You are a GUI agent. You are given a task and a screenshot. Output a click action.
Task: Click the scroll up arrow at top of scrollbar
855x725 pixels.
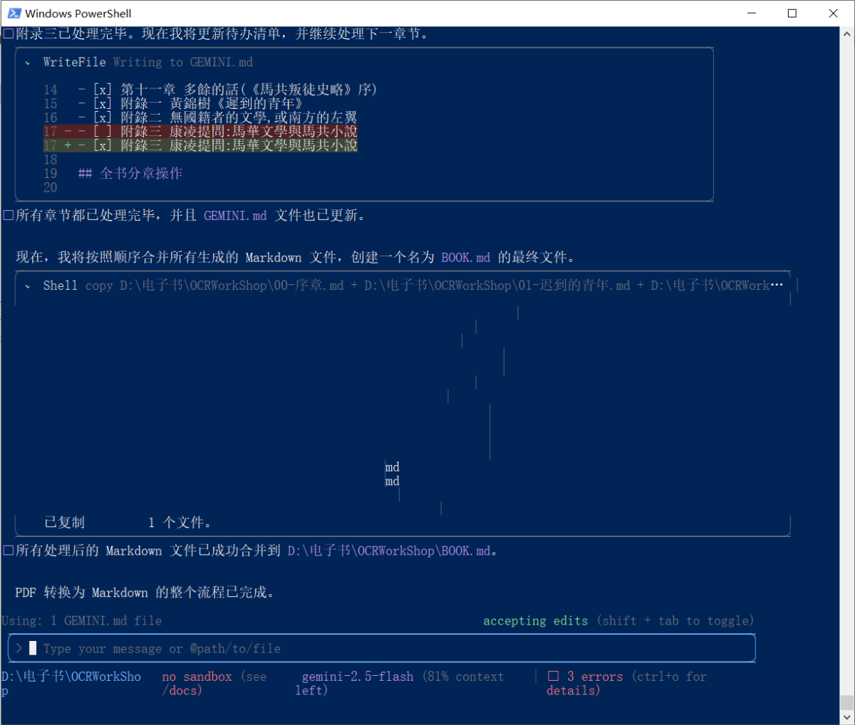(x=847, y=33)
